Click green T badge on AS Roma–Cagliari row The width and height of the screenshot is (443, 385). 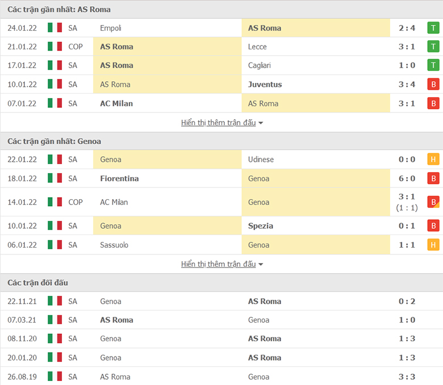(x=433, y=65)
